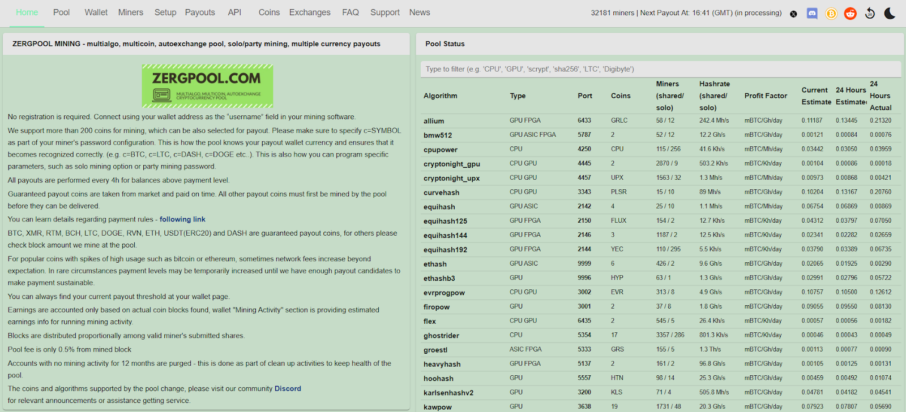Open the API menu item
The image size is (906, 412).
pos(234,12)
